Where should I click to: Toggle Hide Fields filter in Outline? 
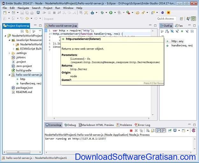[172, 31]
